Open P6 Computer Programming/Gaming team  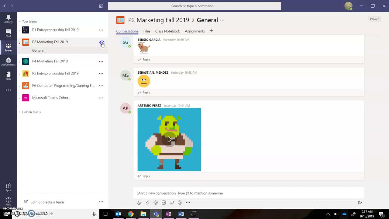(x=63, y=85)
